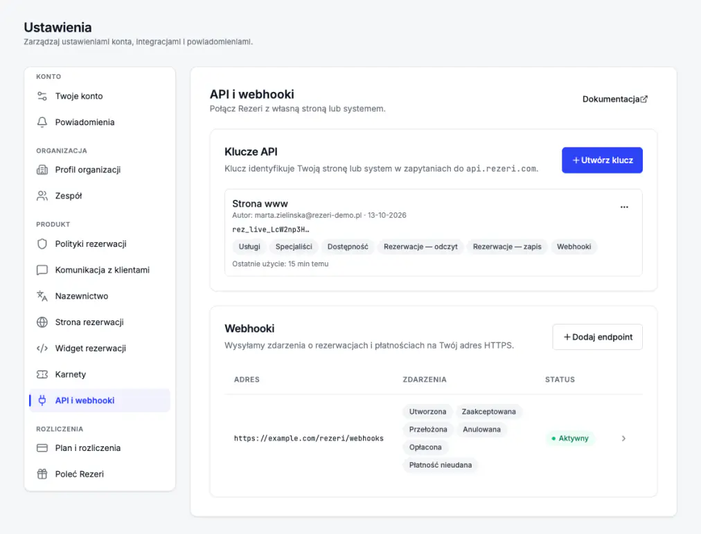This screenshot has height=534, width=701.
Task: Select Karnety in the sidebar
Action: tap(100, 374)
